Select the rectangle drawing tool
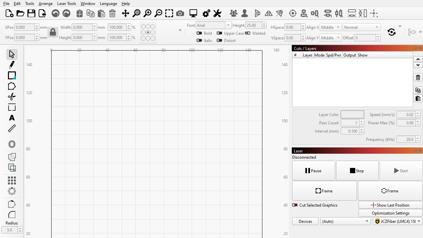This screenshot has height=238, width=423. (12, 76)
